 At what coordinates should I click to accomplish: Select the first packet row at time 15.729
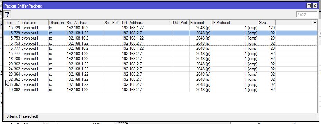[160, 28]
